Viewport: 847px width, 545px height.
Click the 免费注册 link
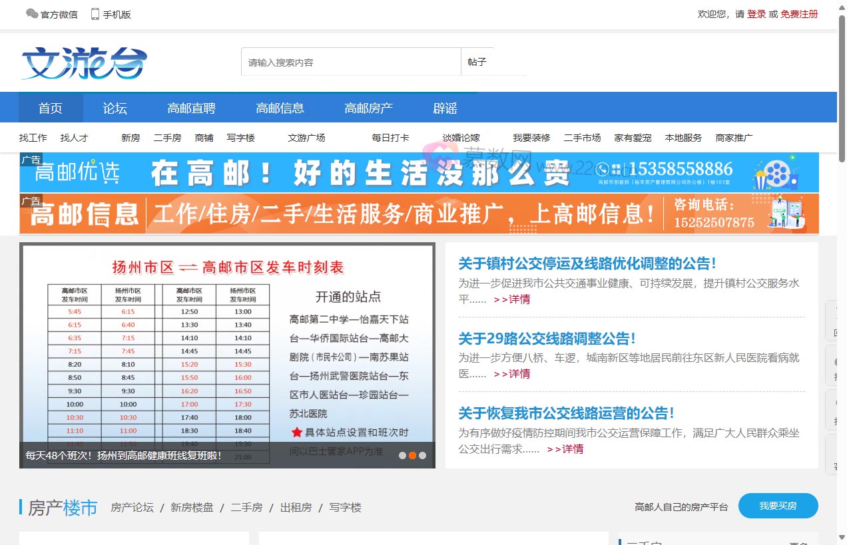799,14
